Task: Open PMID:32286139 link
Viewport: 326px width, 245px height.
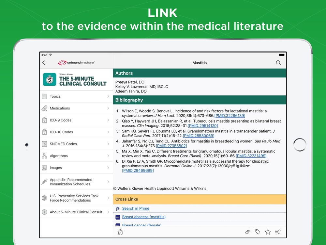Action: (x=230, y=116)
